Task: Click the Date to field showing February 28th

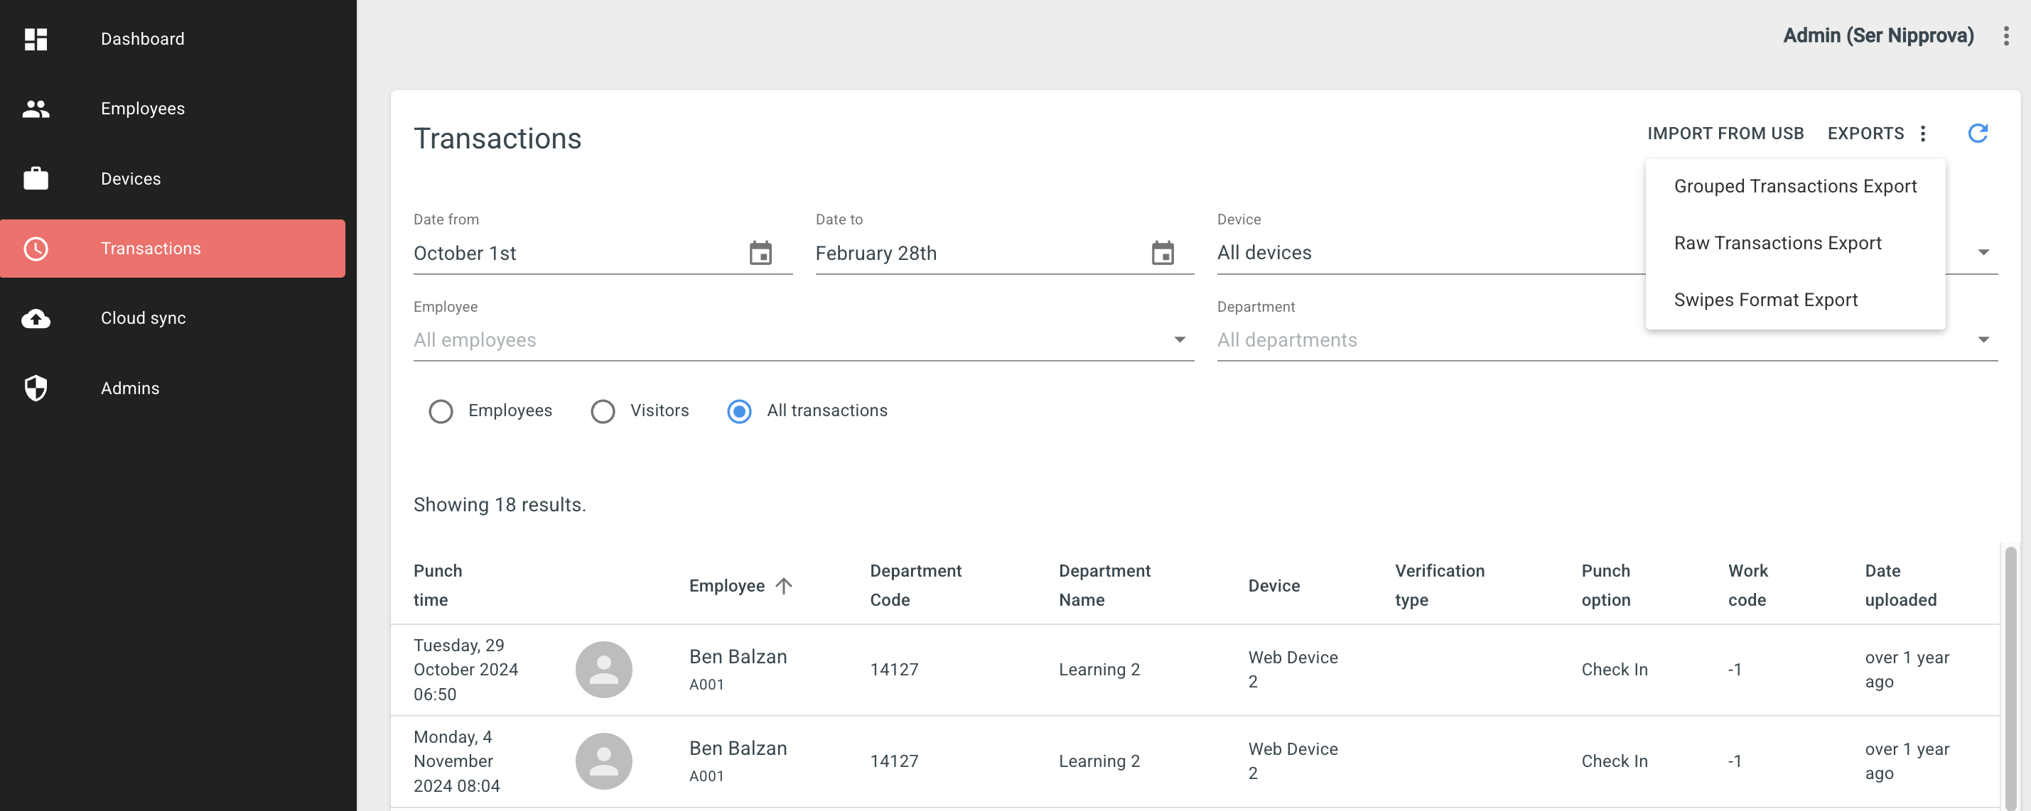Action: coord(1004,253)
